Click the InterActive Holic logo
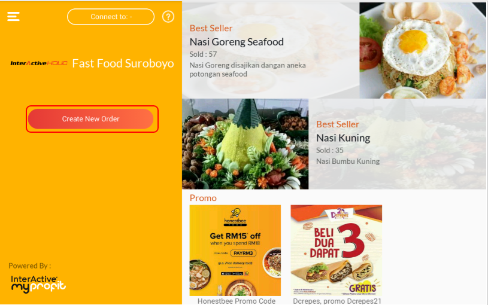Image resolution: width=488 pixels, height=305 pixels. pos(39,63)
